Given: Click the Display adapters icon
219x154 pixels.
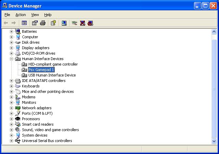Looking at the screenshot, I should 18,48.
